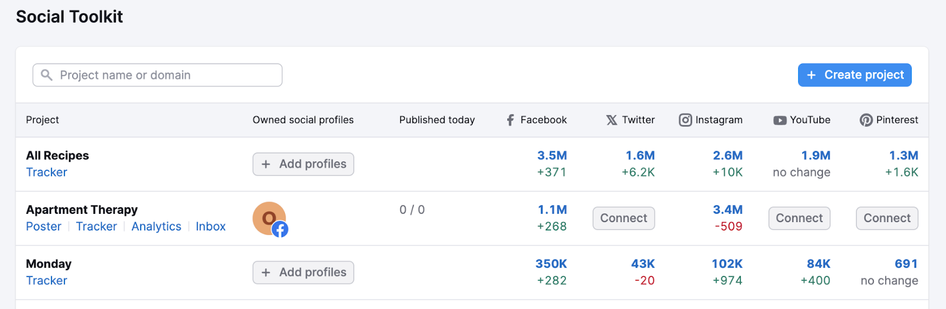Connect Twitter for Apartment Therapy
Image resolution: width=946 pixels, height=309 pixels.
[623, 218]
